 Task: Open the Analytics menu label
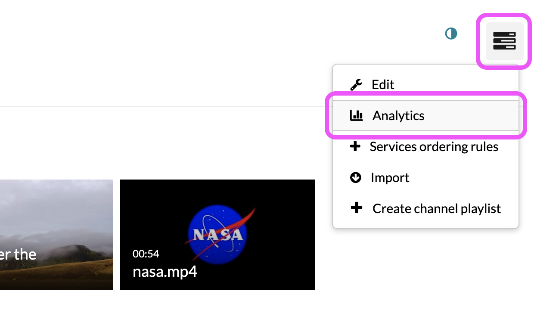398,116
